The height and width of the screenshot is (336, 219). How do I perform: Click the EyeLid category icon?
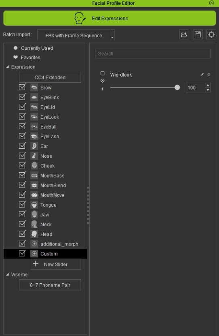[34, 107]
